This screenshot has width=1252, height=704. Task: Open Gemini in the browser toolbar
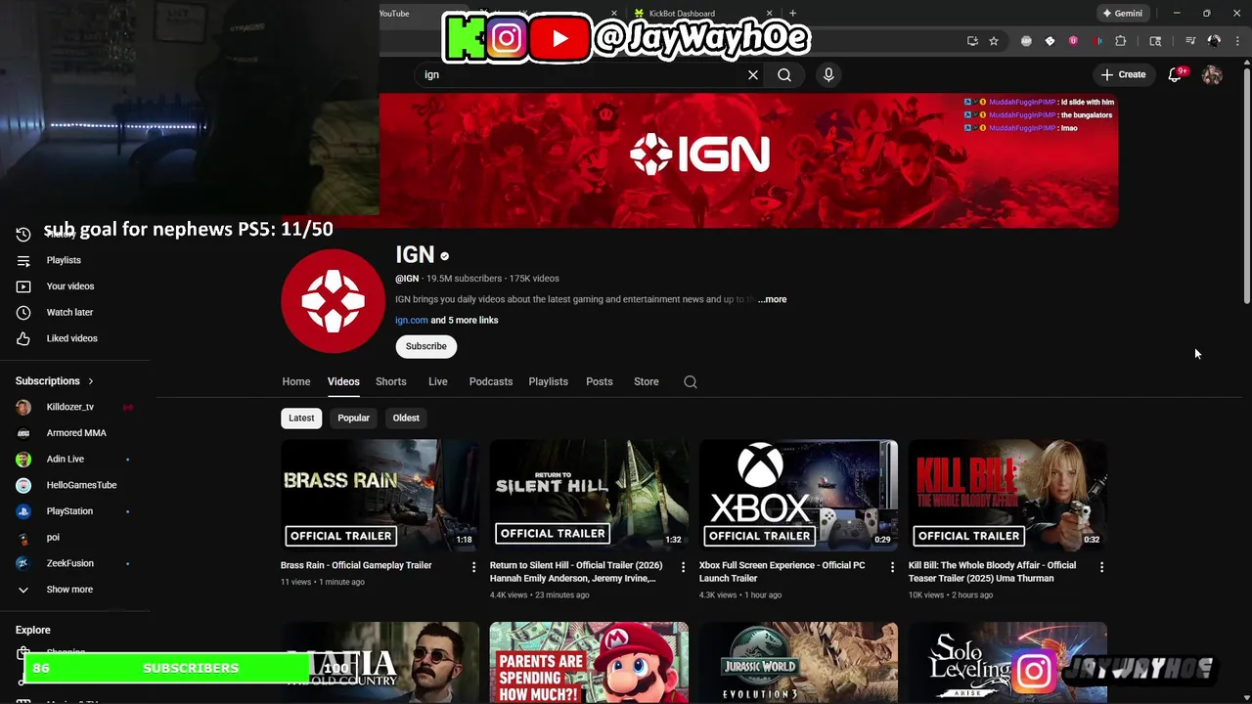pyautogui.click(x=1123, y=14)
